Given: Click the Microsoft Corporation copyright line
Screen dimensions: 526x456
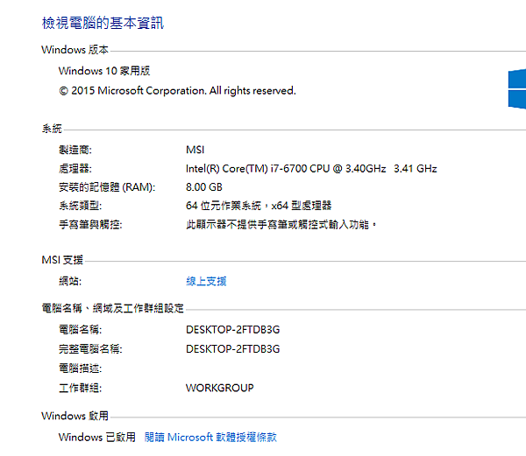Looking at the screenshot, I should (x=177, y=90).
